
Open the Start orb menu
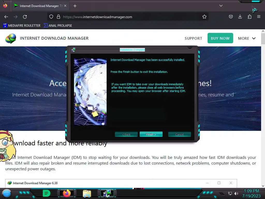[7, 194]
